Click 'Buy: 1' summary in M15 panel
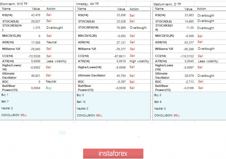 (x=5, y=95)
